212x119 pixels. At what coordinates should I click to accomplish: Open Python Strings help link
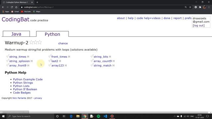tap(23, 83)
